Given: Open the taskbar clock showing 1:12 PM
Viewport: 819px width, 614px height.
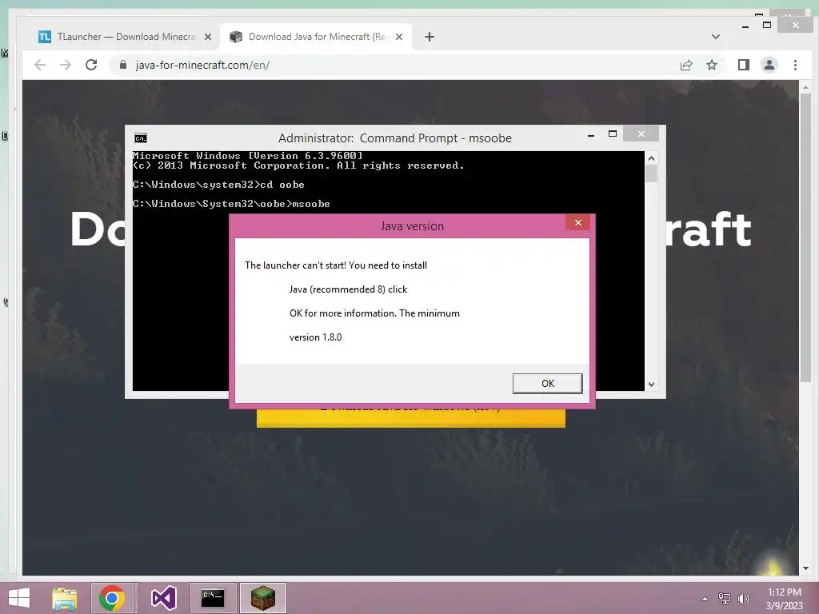Looking at the screenshot, I should point(784,598).
